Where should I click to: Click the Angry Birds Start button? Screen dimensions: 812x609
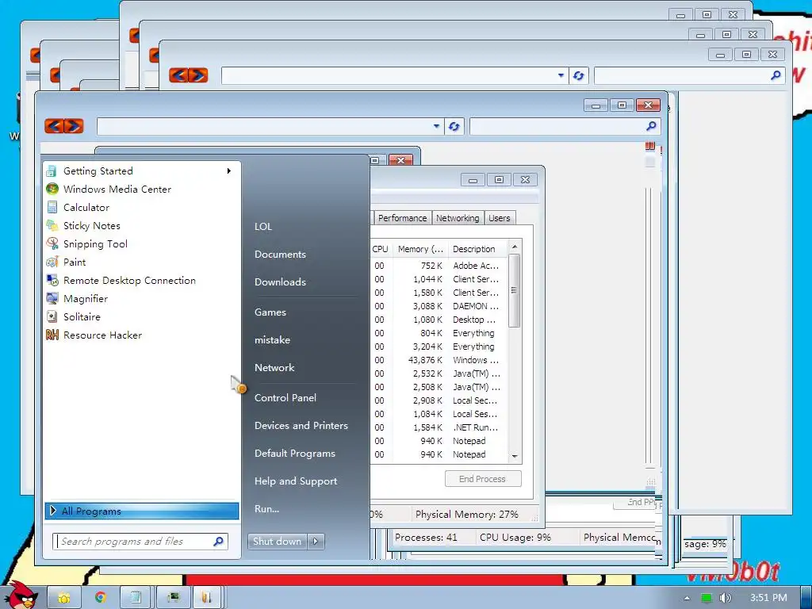21,595
